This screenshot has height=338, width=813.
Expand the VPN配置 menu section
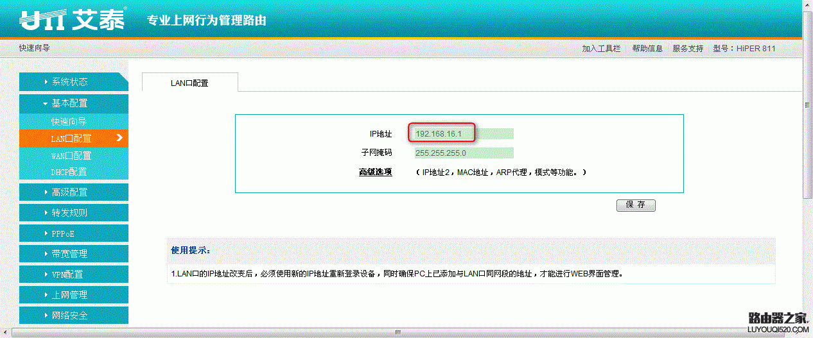74,274
